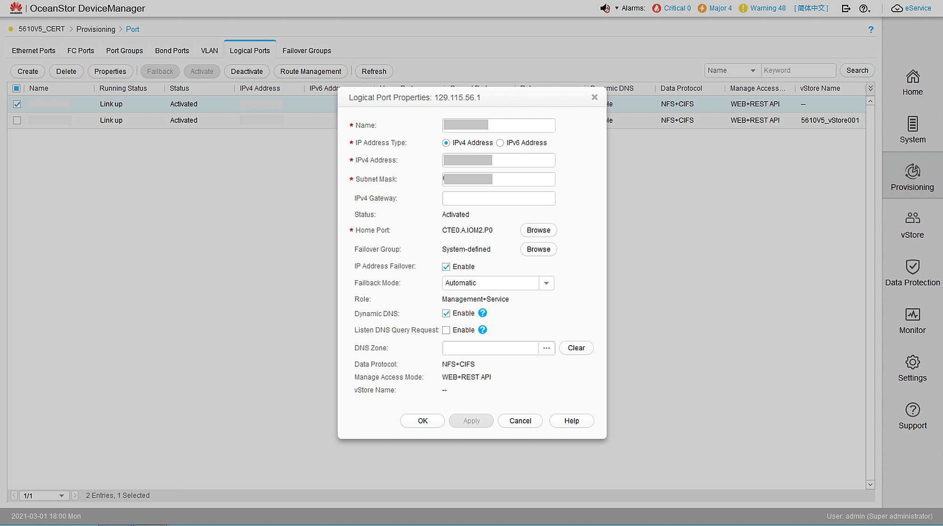The width and height of the screenshot is (943, 526).
Task: Select IPv6 Address radio button
Action: (500, 143)
